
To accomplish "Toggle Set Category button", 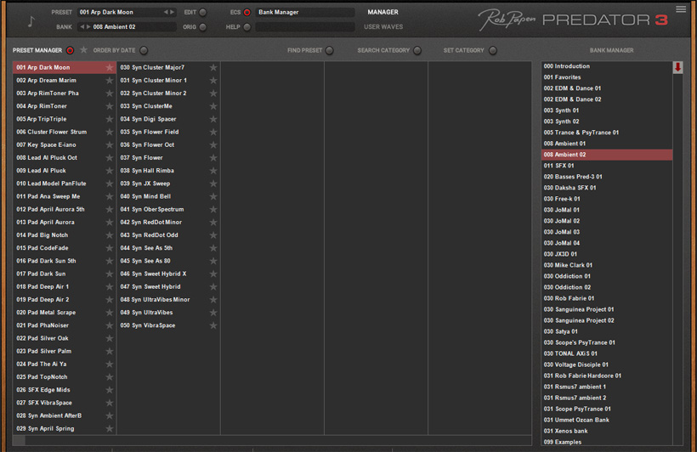I will click(x=492, y=50).
